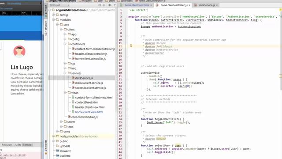The image size is (282, 159).
Task: Expand the users folder
Action: pos(57,132)
